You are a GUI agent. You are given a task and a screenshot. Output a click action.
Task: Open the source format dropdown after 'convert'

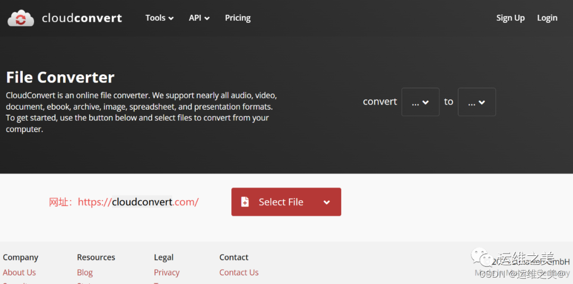click(420, 102)
